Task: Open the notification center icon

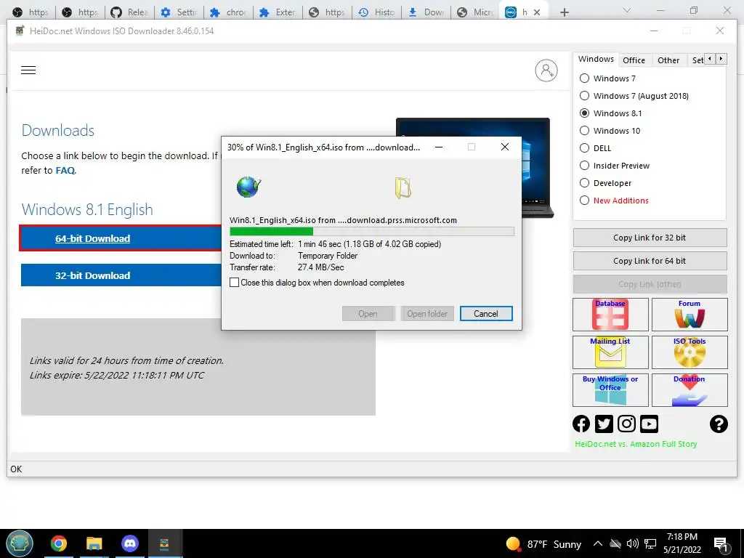Action: pyautogui.click(x=721, y=544)
